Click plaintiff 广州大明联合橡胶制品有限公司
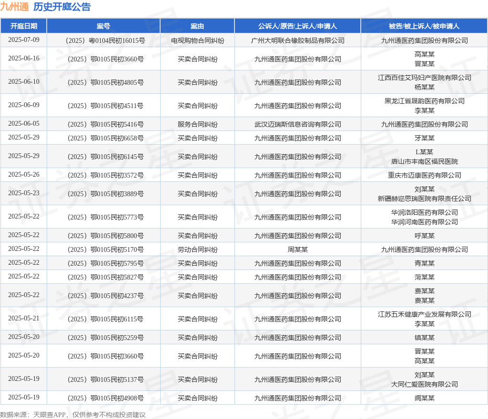Screen dimensions: 488x419 click(x=298, y=40)
